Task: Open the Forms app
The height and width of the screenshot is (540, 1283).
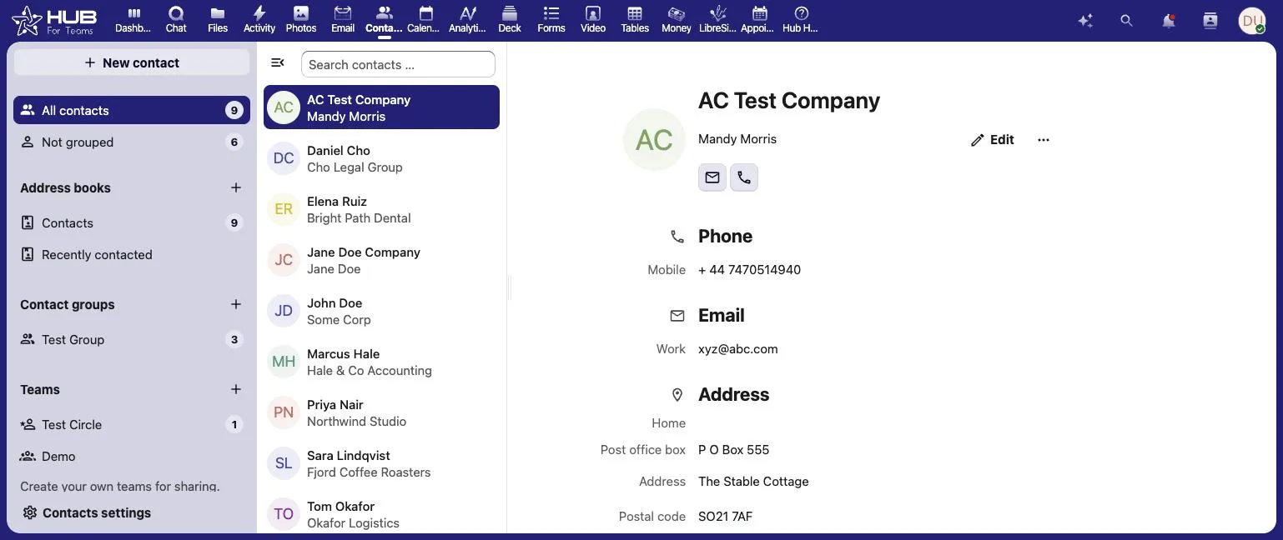Action: click(x=551, y=20)
